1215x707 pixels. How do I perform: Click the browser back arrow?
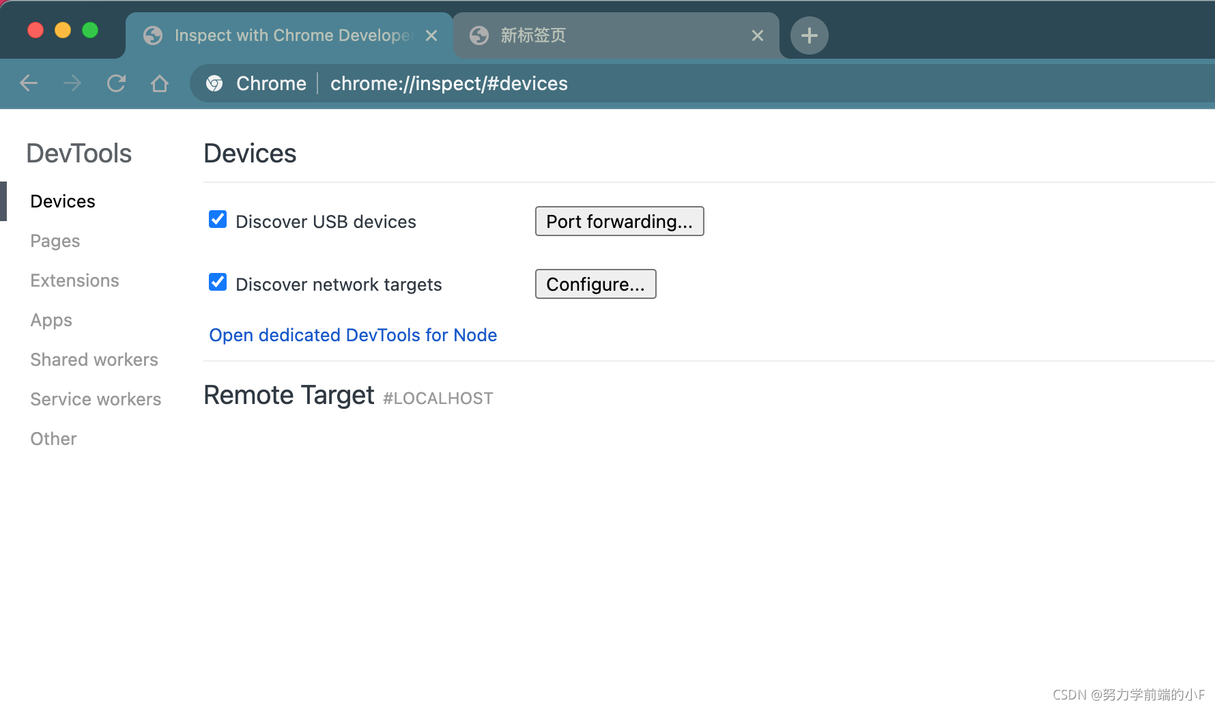pos(29,83)
